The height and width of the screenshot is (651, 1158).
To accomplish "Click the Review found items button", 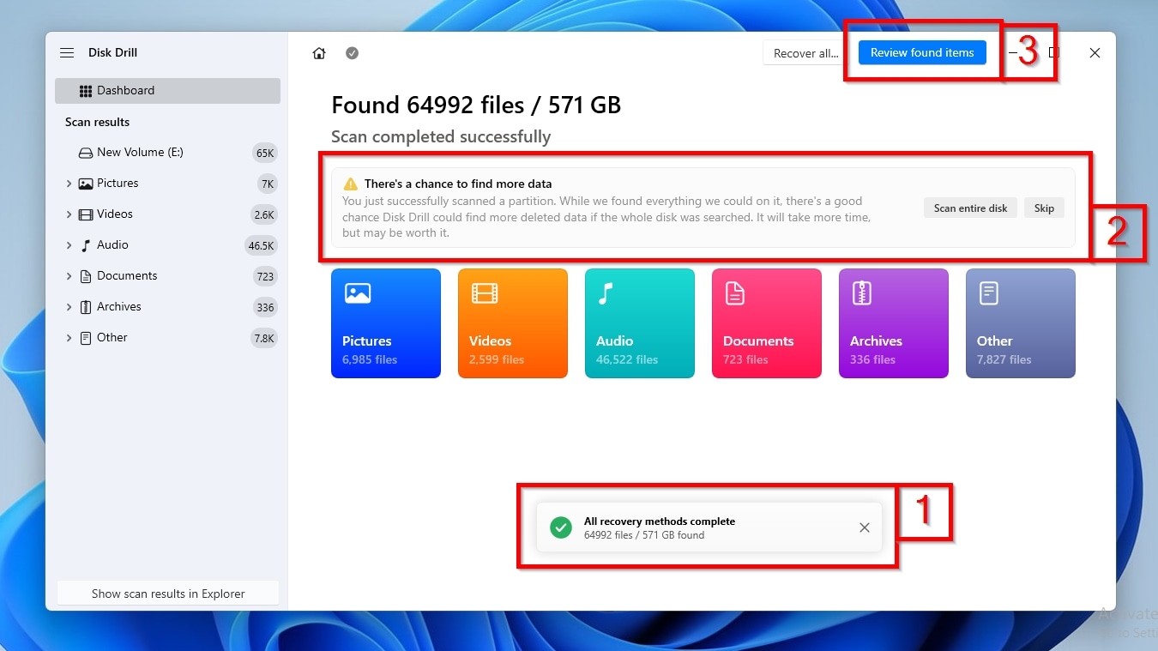I will (922, 52).
